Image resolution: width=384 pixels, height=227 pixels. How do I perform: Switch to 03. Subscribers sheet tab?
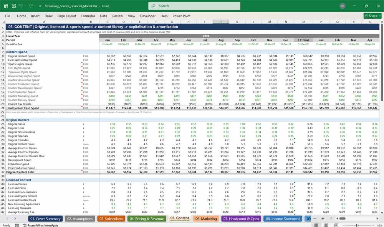111,219
